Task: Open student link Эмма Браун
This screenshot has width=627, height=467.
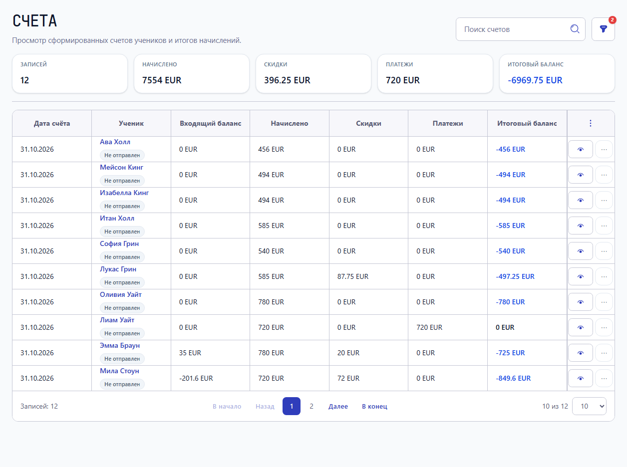Action: point(120,346)
